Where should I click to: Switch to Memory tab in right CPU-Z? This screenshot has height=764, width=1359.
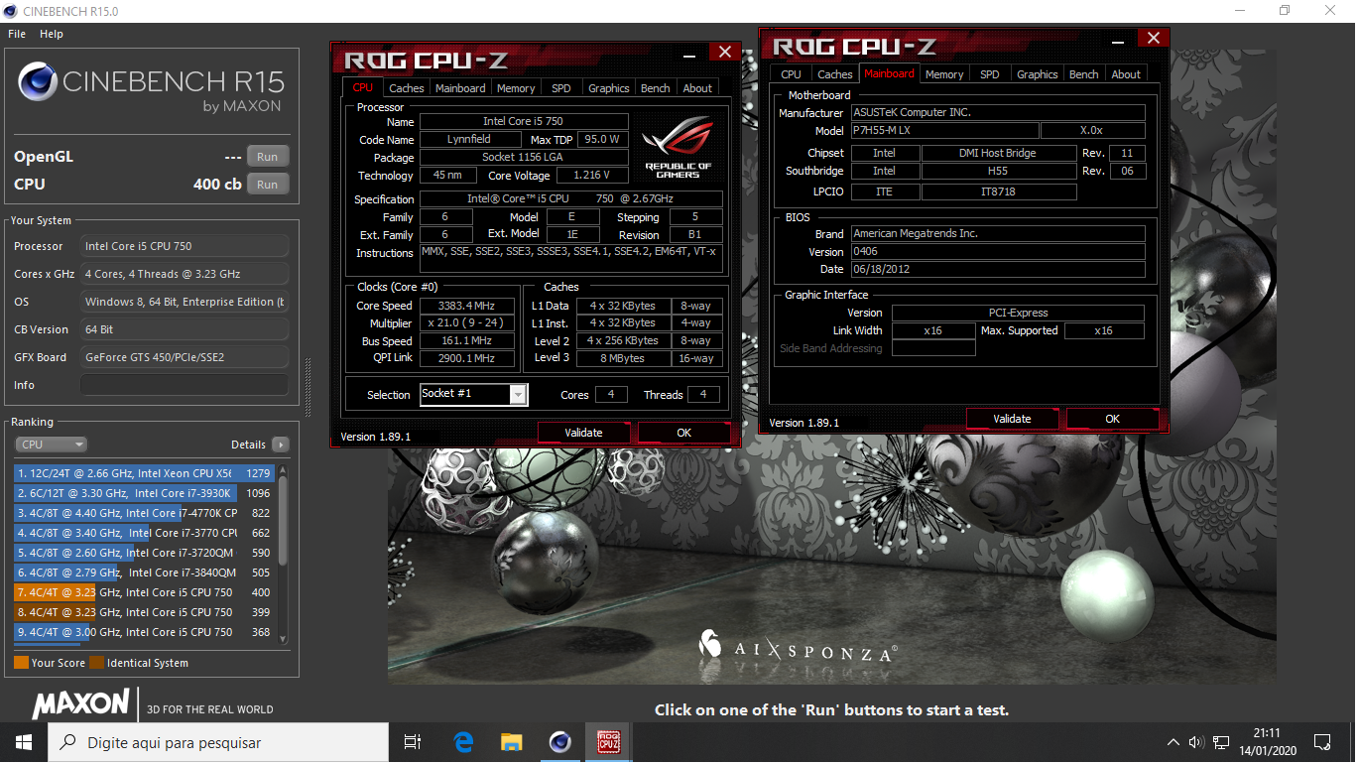pos(944,74)
